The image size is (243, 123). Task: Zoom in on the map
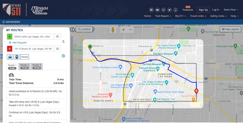pos(123,29)
